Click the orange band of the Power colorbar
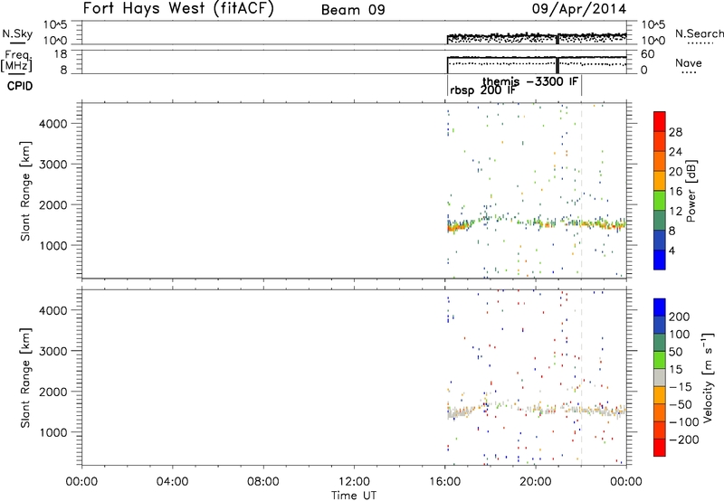Viewport: 724px width, 501px height. [660, 161]
